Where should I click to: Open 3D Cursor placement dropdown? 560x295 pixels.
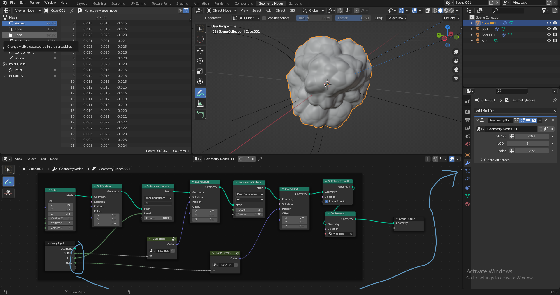[246, 18]
